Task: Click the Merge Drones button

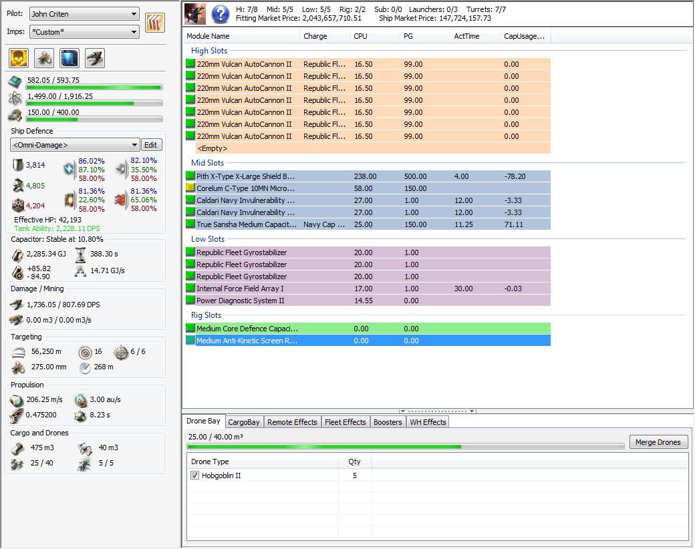Action: click(658, 442)
